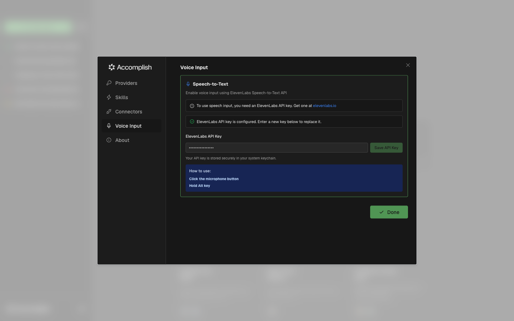Click inside the ElevenLabs API Key field
This screenshot has height=321, width=514.
point(276,147)
